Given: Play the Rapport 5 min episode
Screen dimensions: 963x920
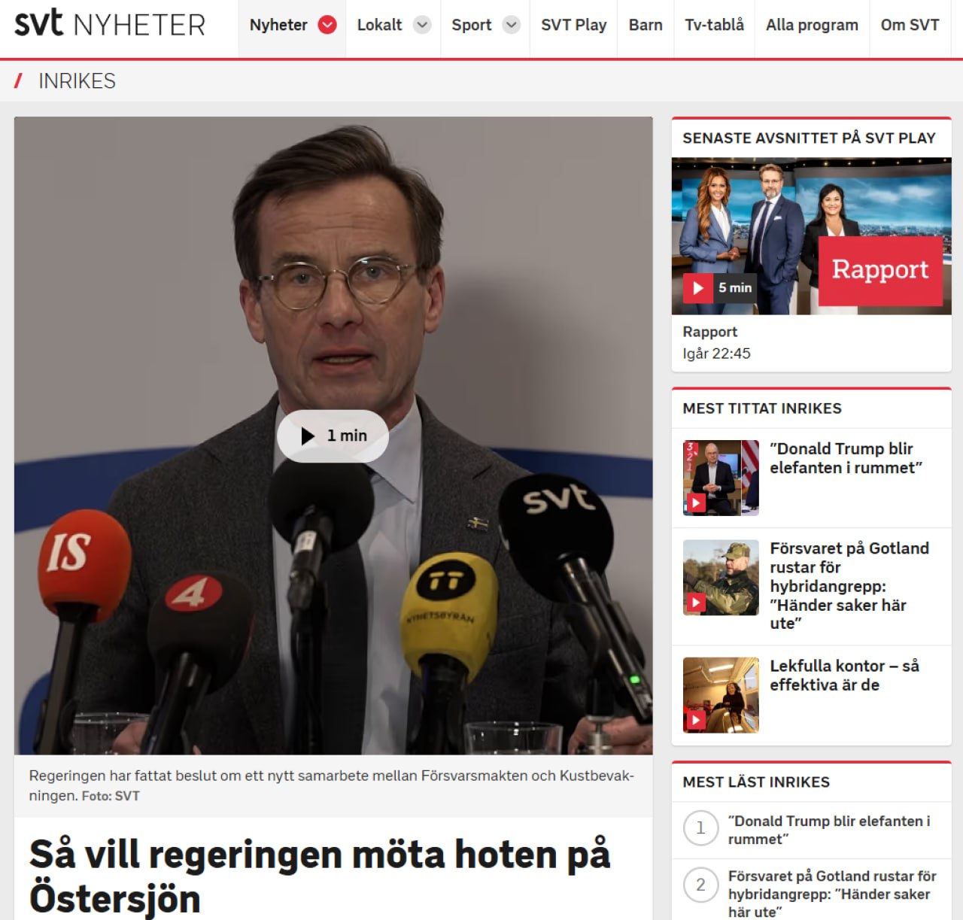Looking at the screenshot, I should 718,288.
